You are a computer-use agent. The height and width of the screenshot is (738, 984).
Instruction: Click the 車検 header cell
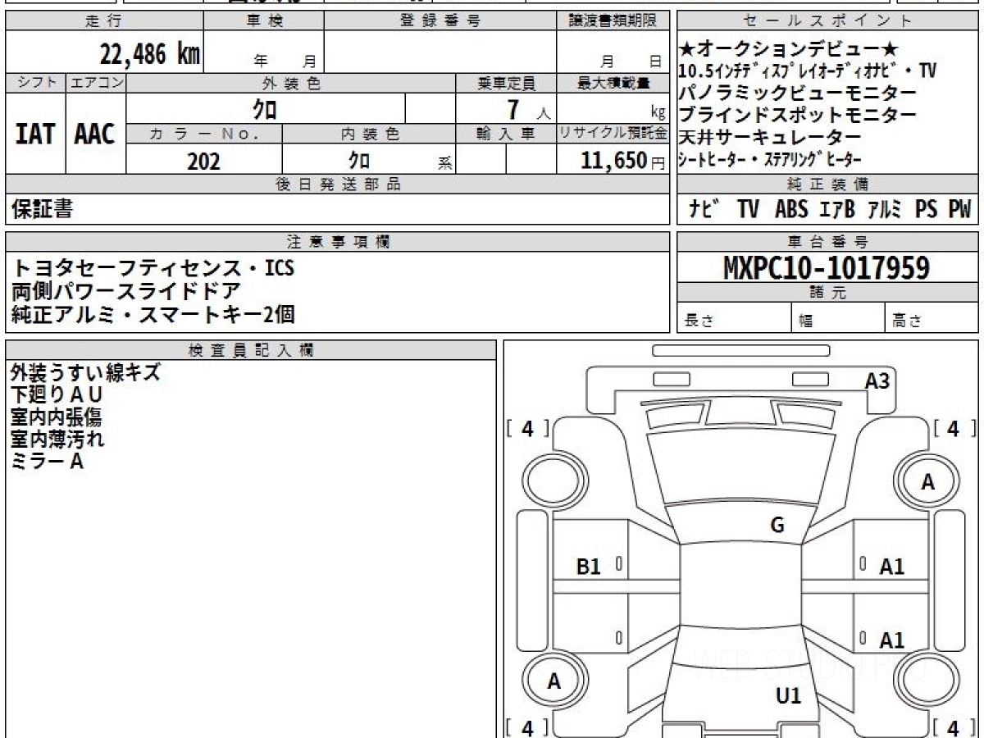263,21
